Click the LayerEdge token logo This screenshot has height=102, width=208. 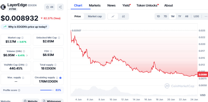pos(3,7)
